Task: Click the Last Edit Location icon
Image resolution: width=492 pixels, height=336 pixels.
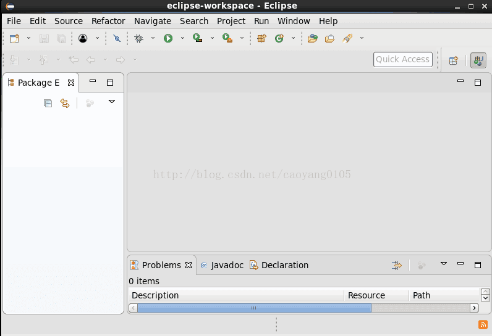Action: click(74, 59)
